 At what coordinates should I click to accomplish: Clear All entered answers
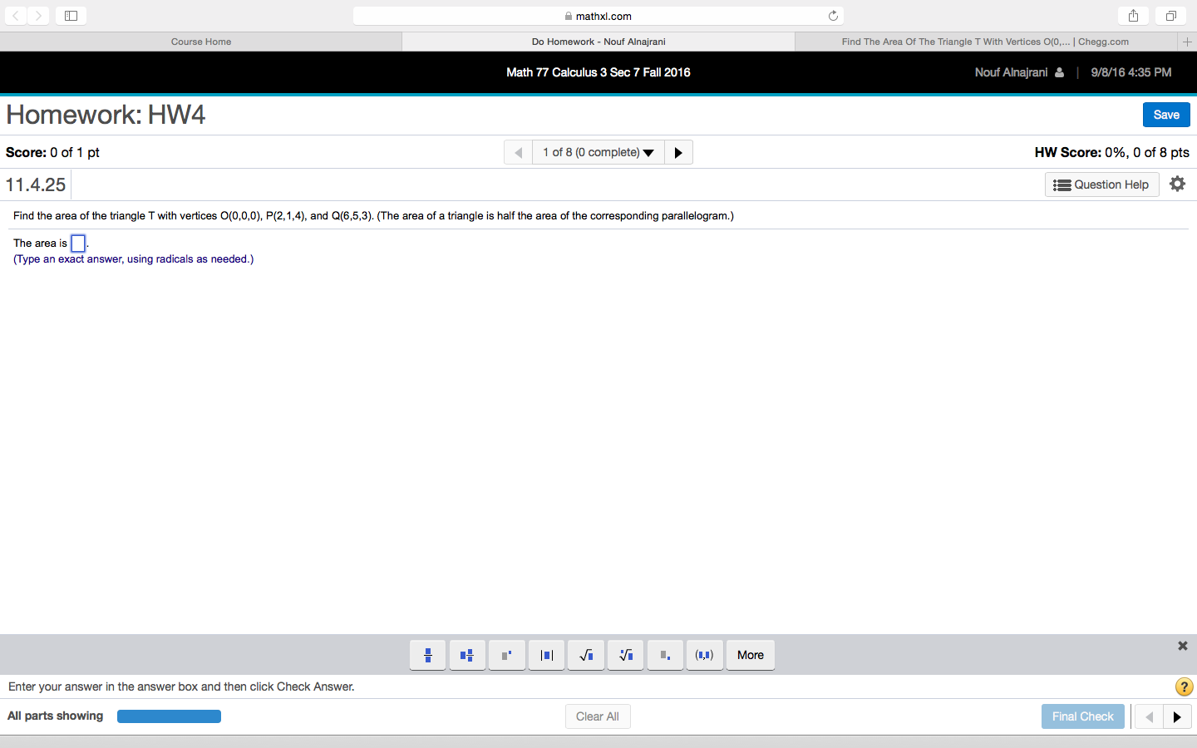pyautogui.click(x=598, y=716)
